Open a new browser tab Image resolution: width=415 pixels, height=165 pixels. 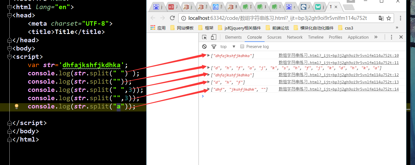[348, 7]
